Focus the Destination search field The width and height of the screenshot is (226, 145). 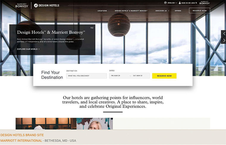pos(87,76)
